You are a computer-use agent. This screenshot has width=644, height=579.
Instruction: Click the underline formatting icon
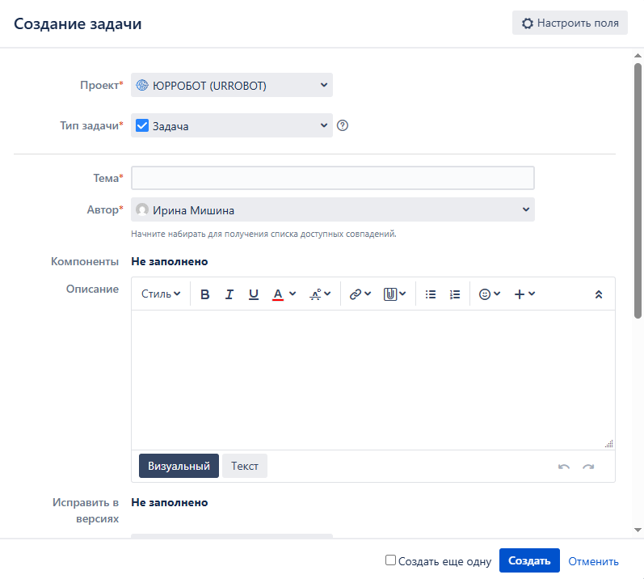[x=254, y=294]
